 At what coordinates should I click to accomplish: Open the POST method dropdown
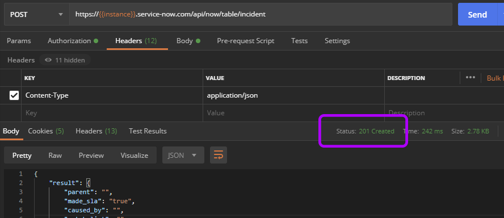pyautogui.click(x=37, y=14)
